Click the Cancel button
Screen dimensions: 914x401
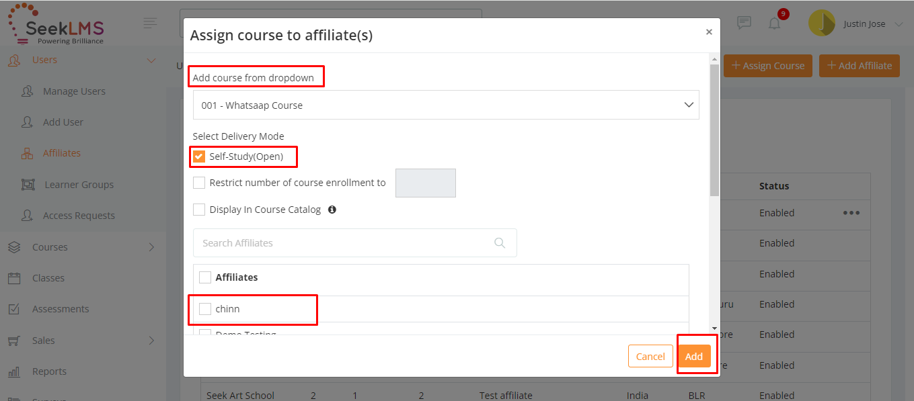(x=650, y=357)
